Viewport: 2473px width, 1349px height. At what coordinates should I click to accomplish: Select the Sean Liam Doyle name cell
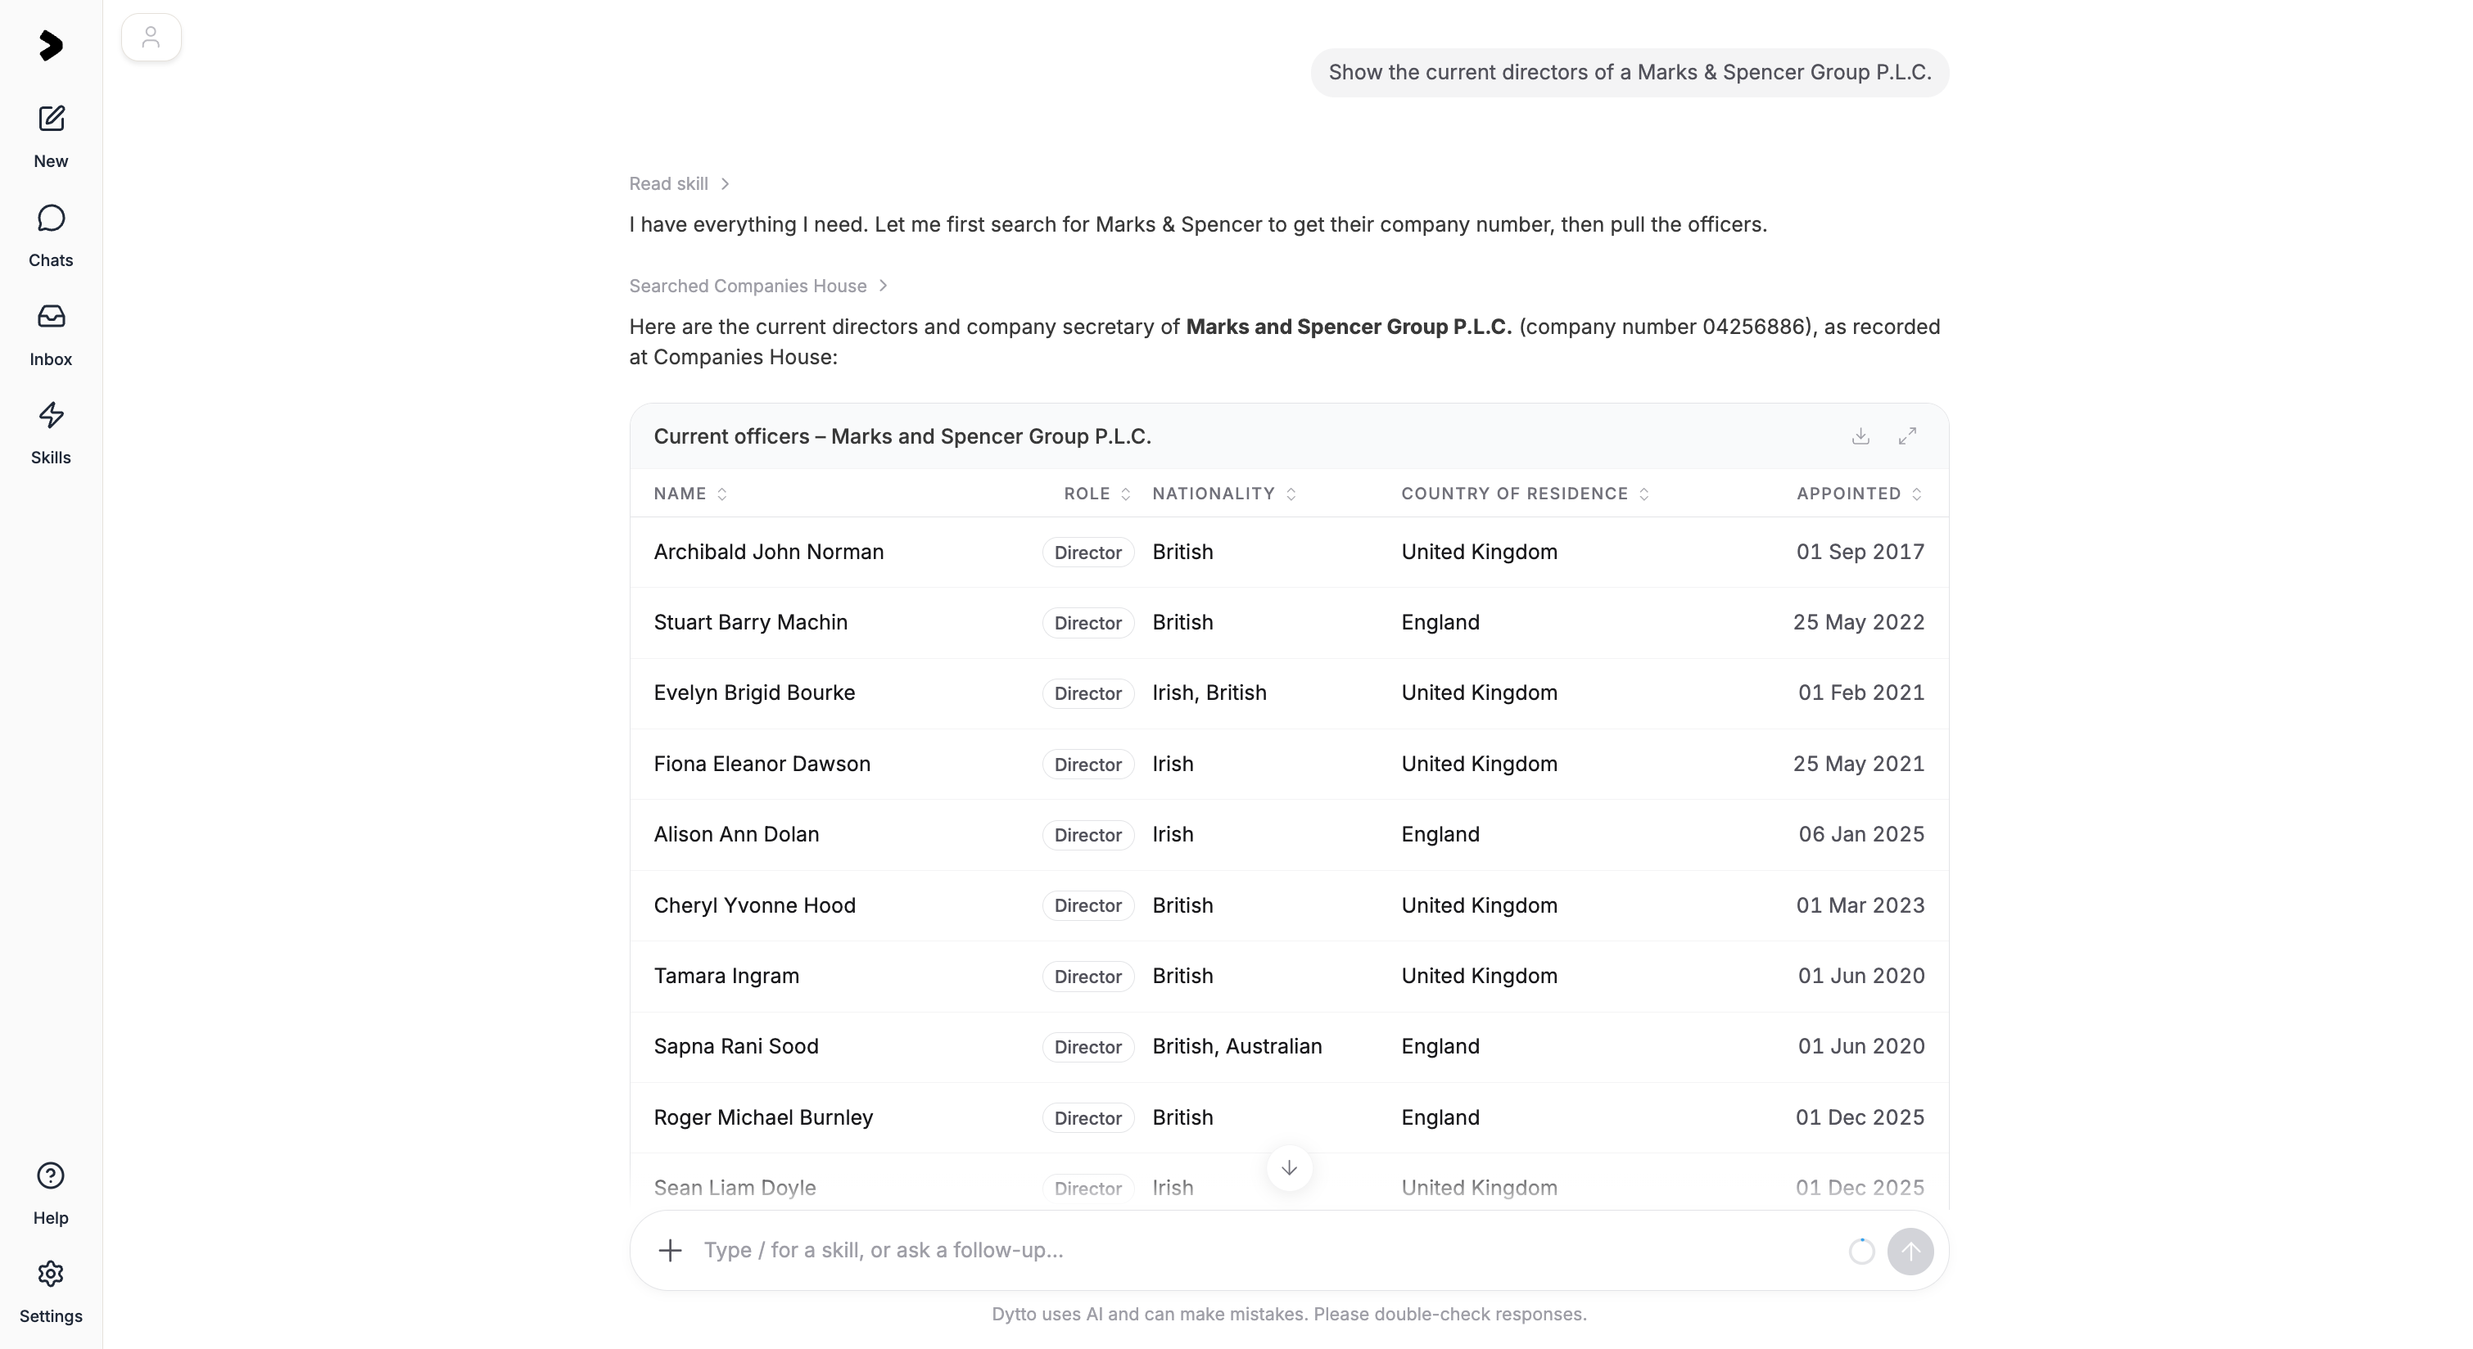point(735,1188)
